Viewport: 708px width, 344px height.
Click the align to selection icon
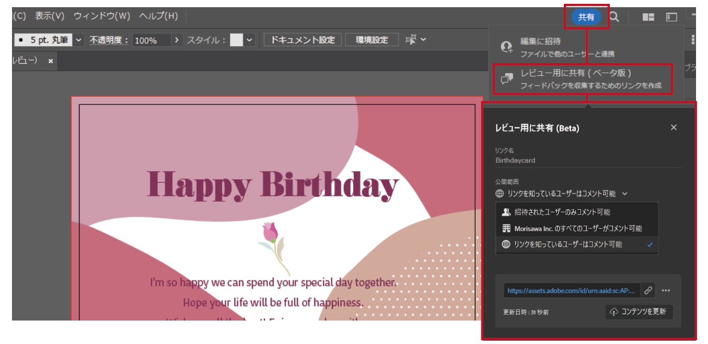(x=411, y=40)
